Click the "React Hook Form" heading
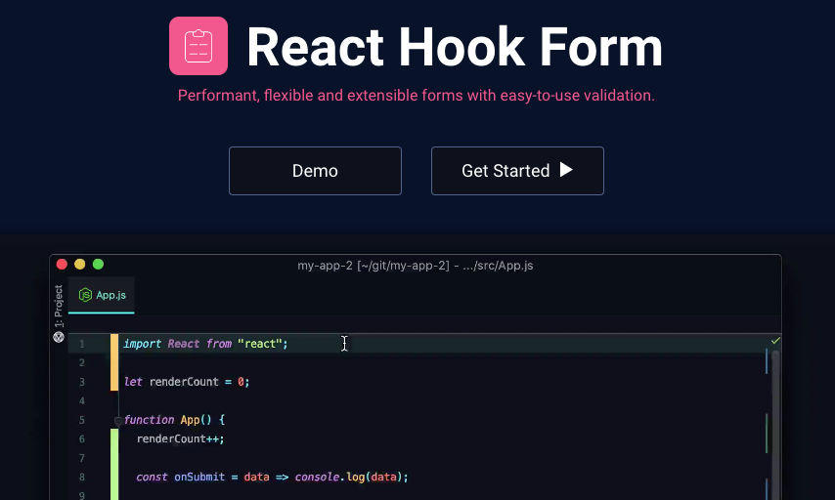Screen dimensions: 835x500 click(x=455, y=47)
